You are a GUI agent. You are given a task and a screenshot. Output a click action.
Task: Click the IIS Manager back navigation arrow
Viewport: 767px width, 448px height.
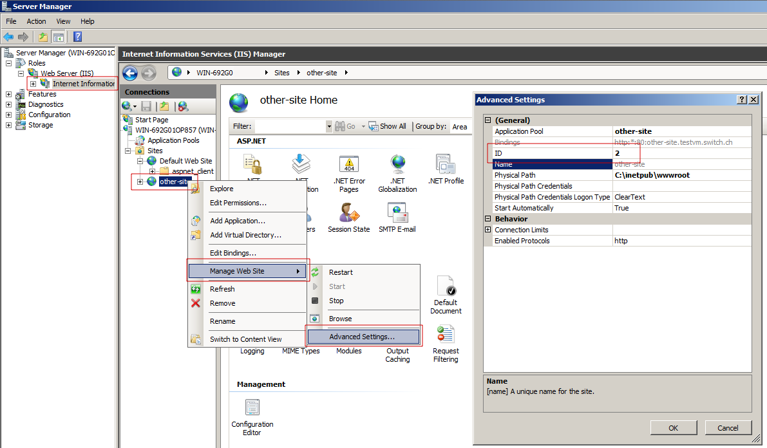pos(130,73)
